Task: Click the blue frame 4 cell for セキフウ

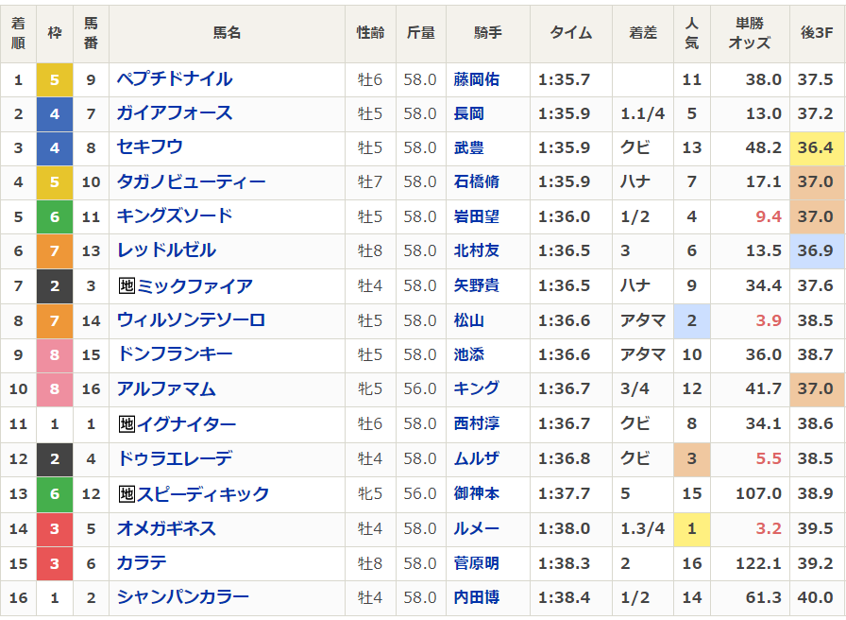Action: (x=55, y=148)
